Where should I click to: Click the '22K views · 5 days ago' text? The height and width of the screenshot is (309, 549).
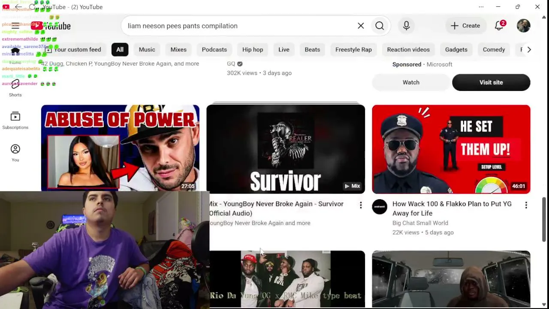423,233
